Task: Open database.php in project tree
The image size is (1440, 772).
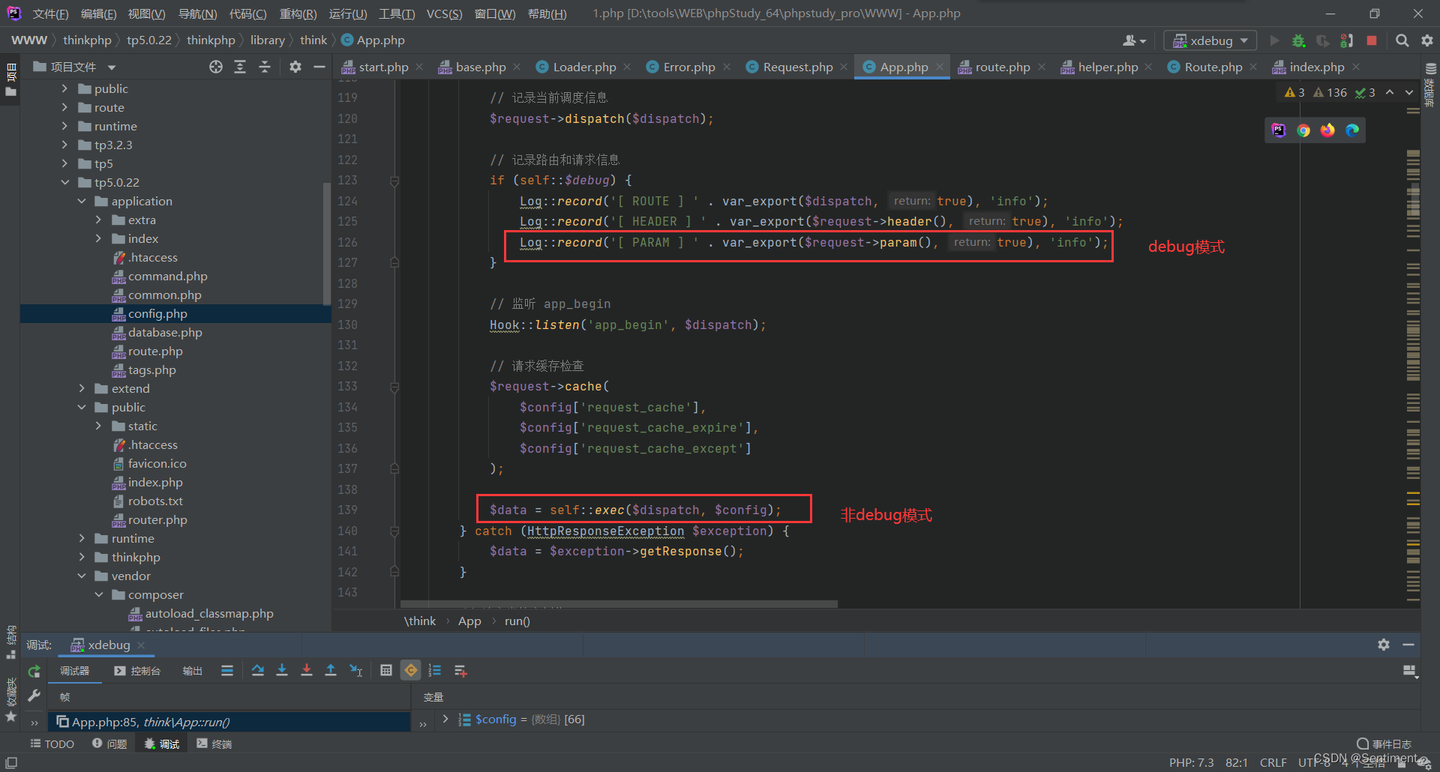Action: tap(165, 332)
